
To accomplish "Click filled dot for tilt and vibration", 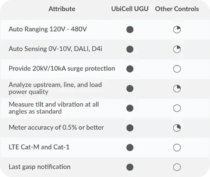I will pyautogui.click(x=130, y=108).
